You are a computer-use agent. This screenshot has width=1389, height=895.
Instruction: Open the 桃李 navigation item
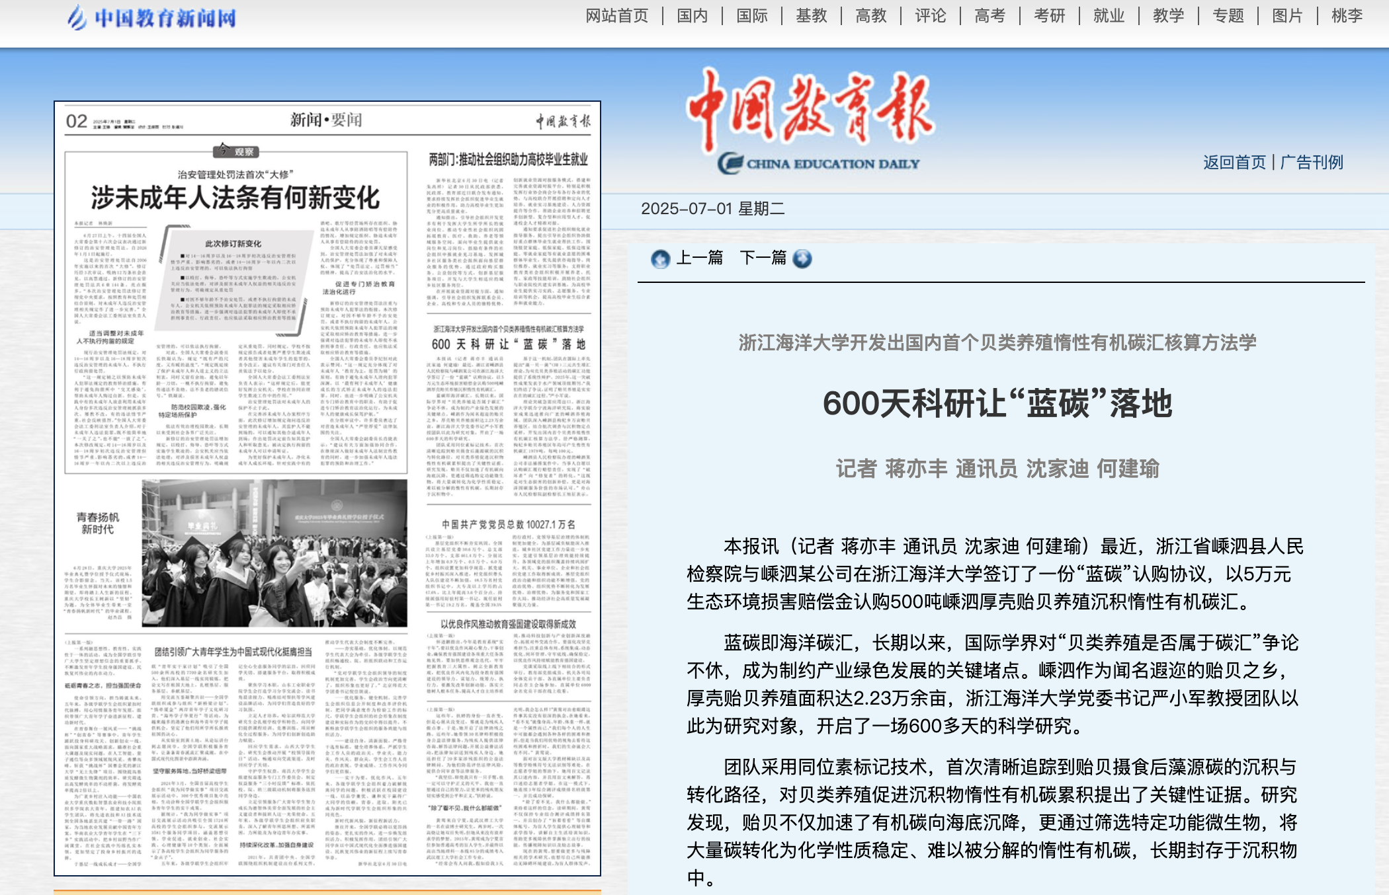[x=1347, y=15]
